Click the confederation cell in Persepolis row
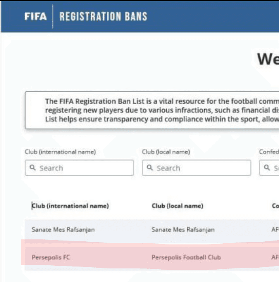Screen dimensions: 279x282 tap(275, 257)
